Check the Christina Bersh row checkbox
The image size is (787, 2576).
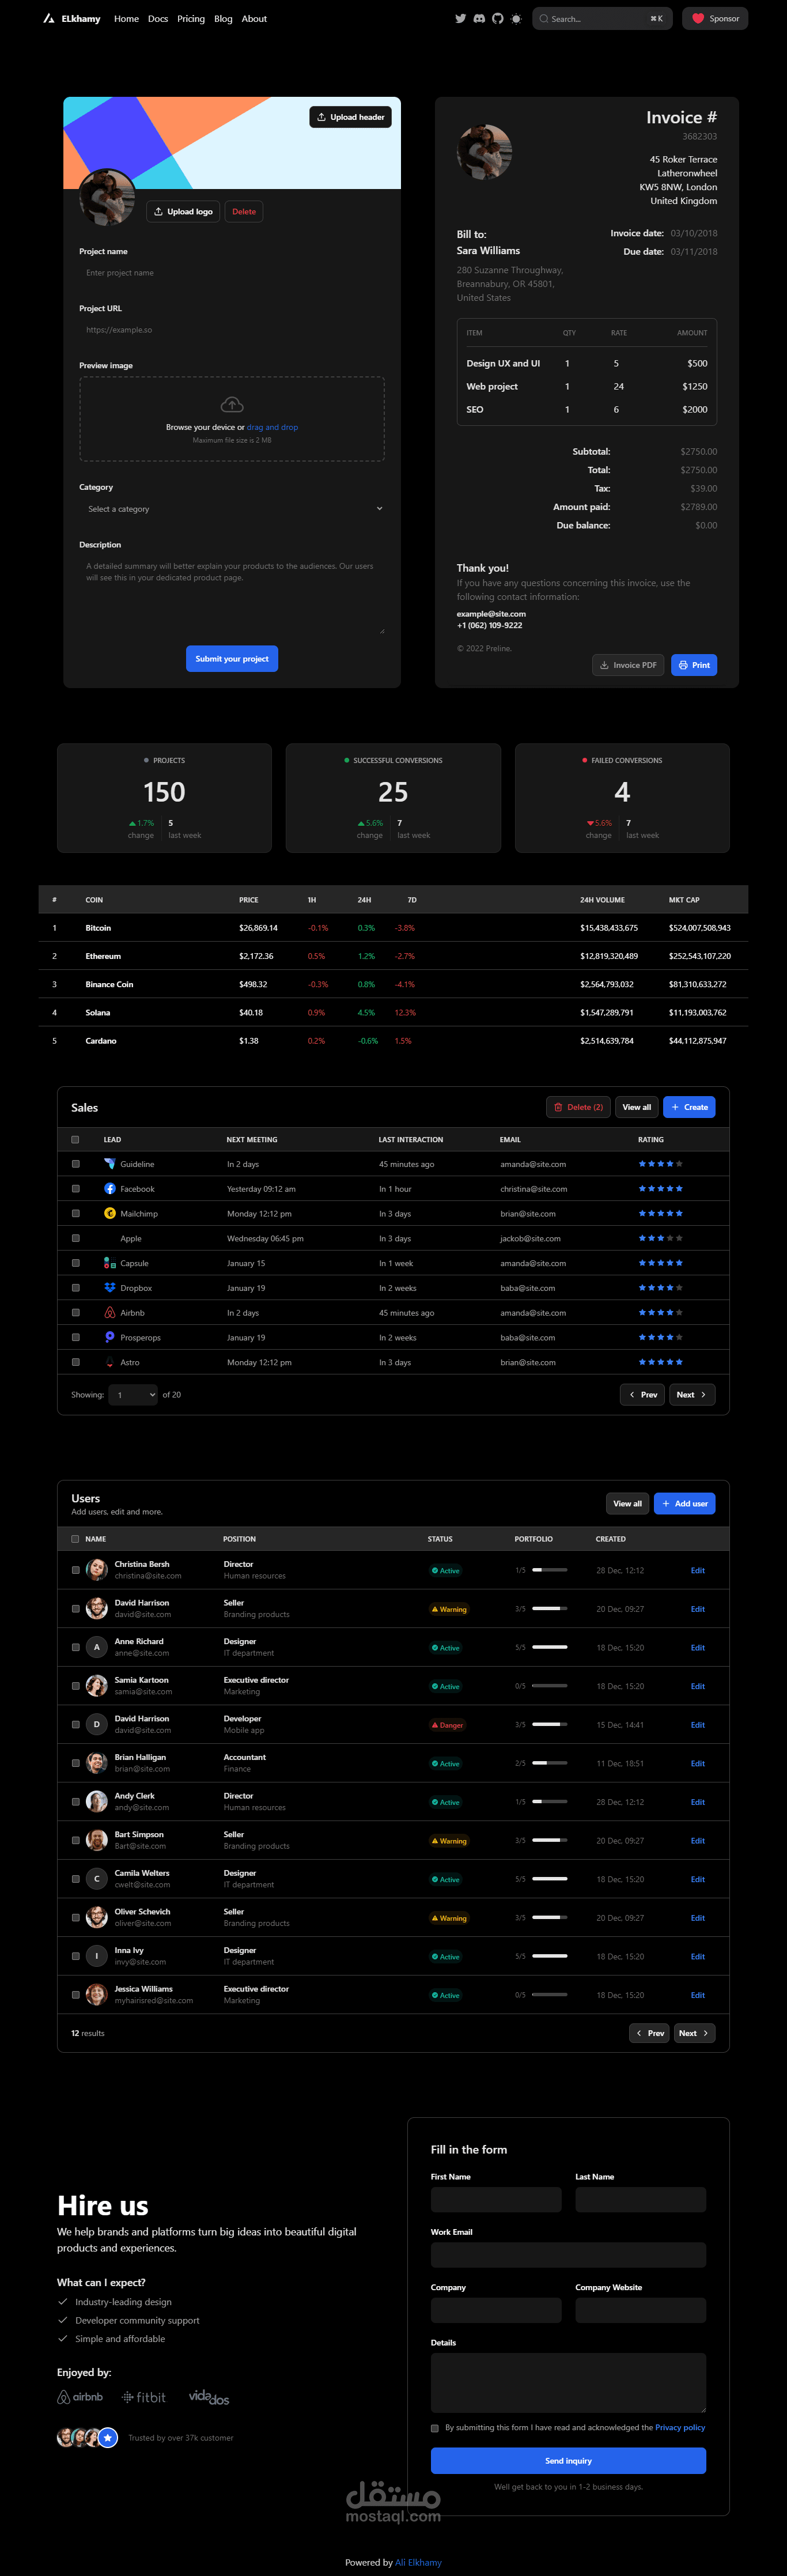pos(75,1570)
